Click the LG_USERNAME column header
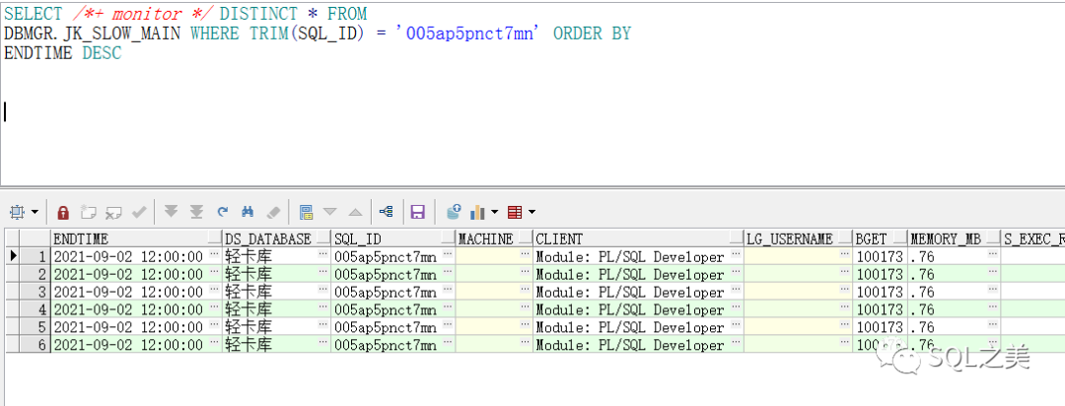Image resolution: width=1065 pixels, height=406 pixels. pyautogui.click(x=799, y=239)
